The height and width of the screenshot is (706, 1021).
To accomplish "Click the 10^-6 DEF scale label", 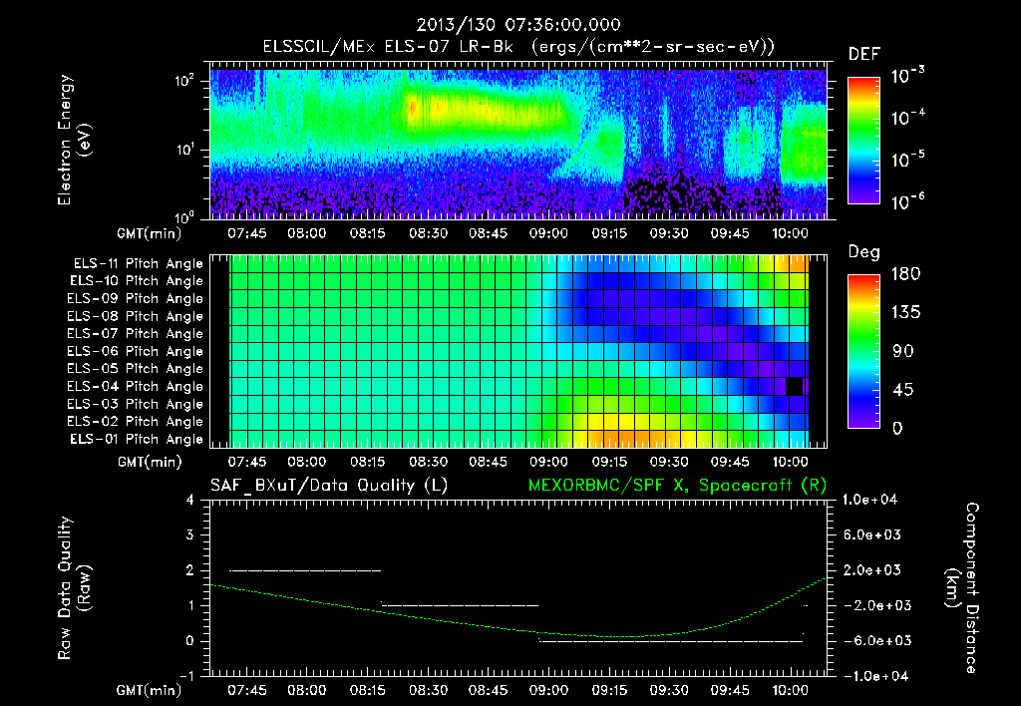I will pyautogui.click(x=907, y=201).
